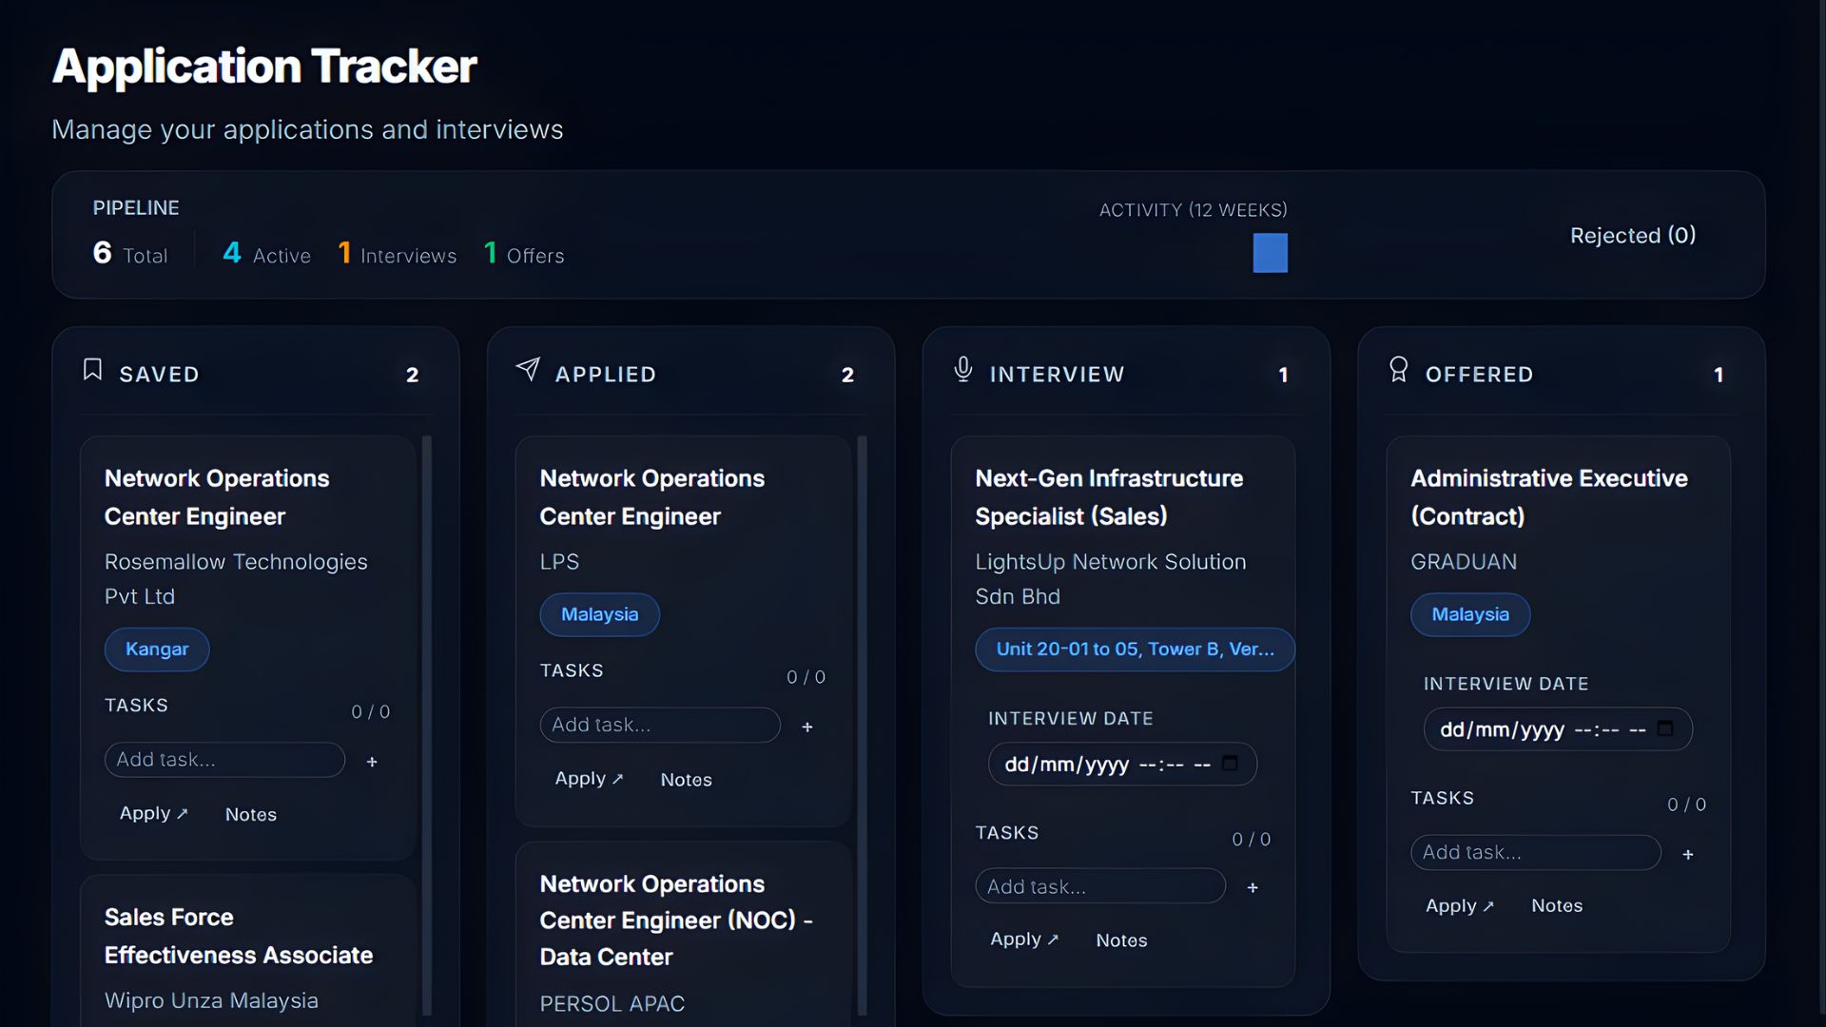
Task: Add task plus button on Rosemallow card
Action: 372,762
